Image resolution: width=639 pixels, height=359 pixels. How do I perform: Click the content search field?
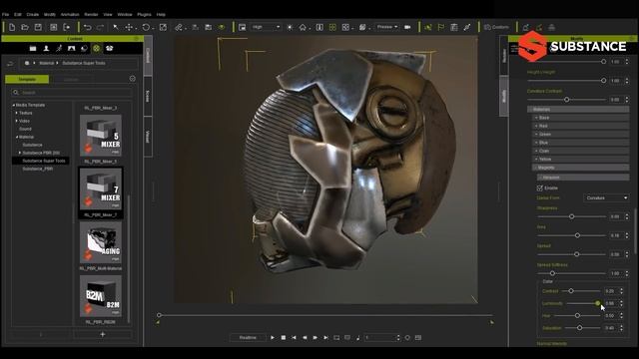72,93
